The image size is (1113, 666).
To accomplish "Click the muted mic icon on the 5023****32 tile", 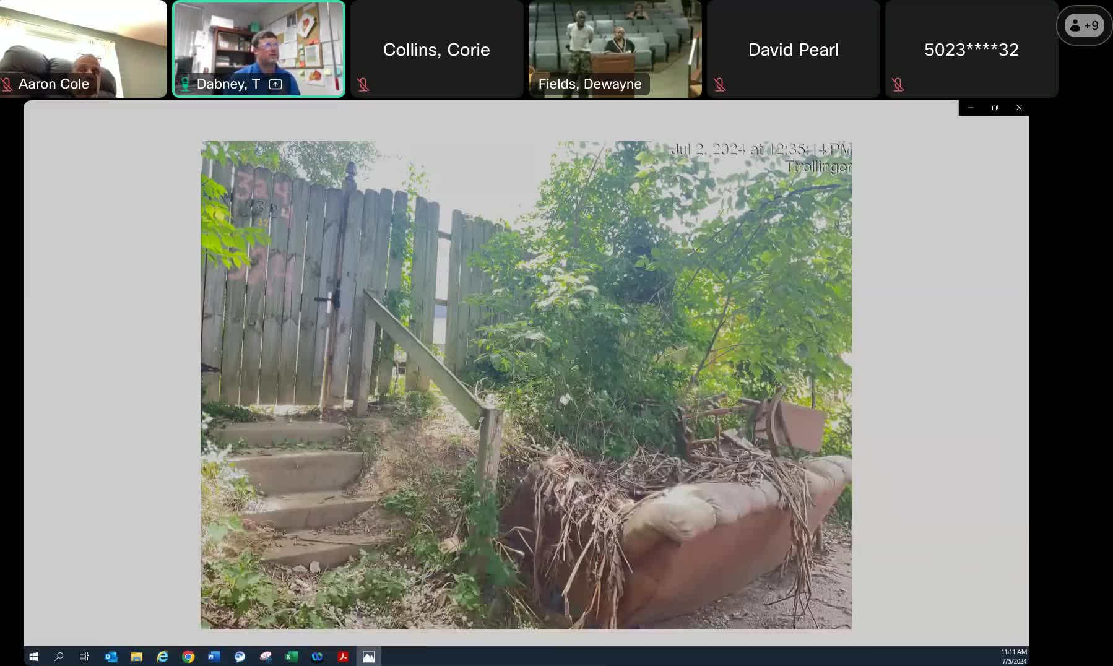I will click(x=898, y=84).
